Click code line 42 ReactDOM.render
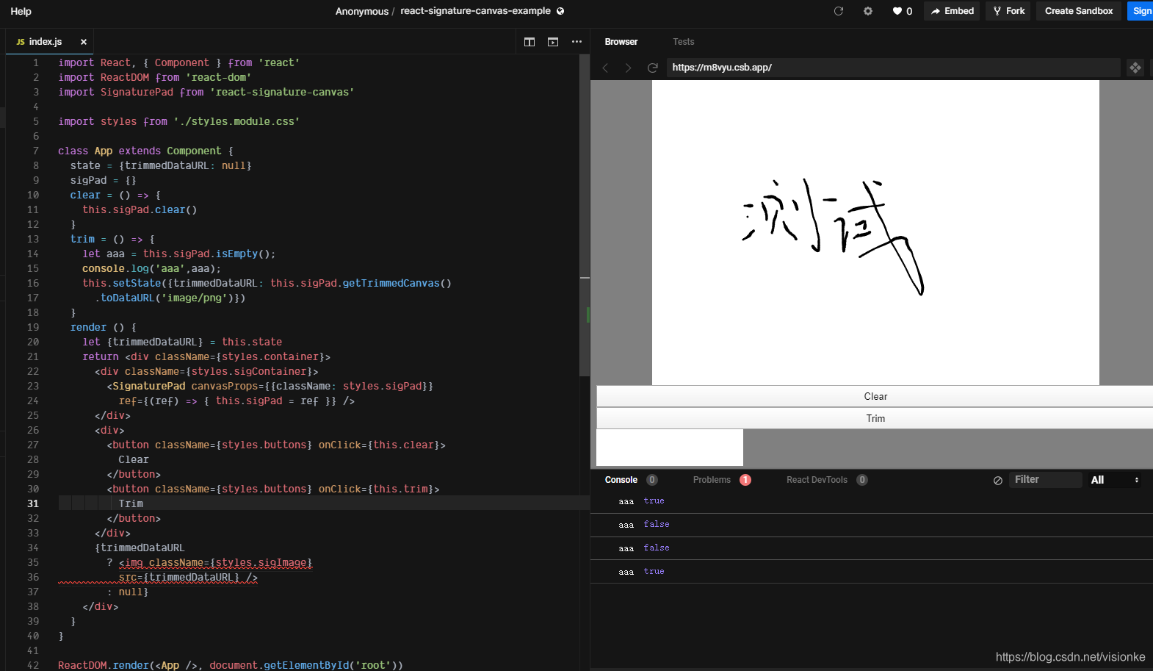The height and width of the screenshot is (671, 1153). [231, 665]
